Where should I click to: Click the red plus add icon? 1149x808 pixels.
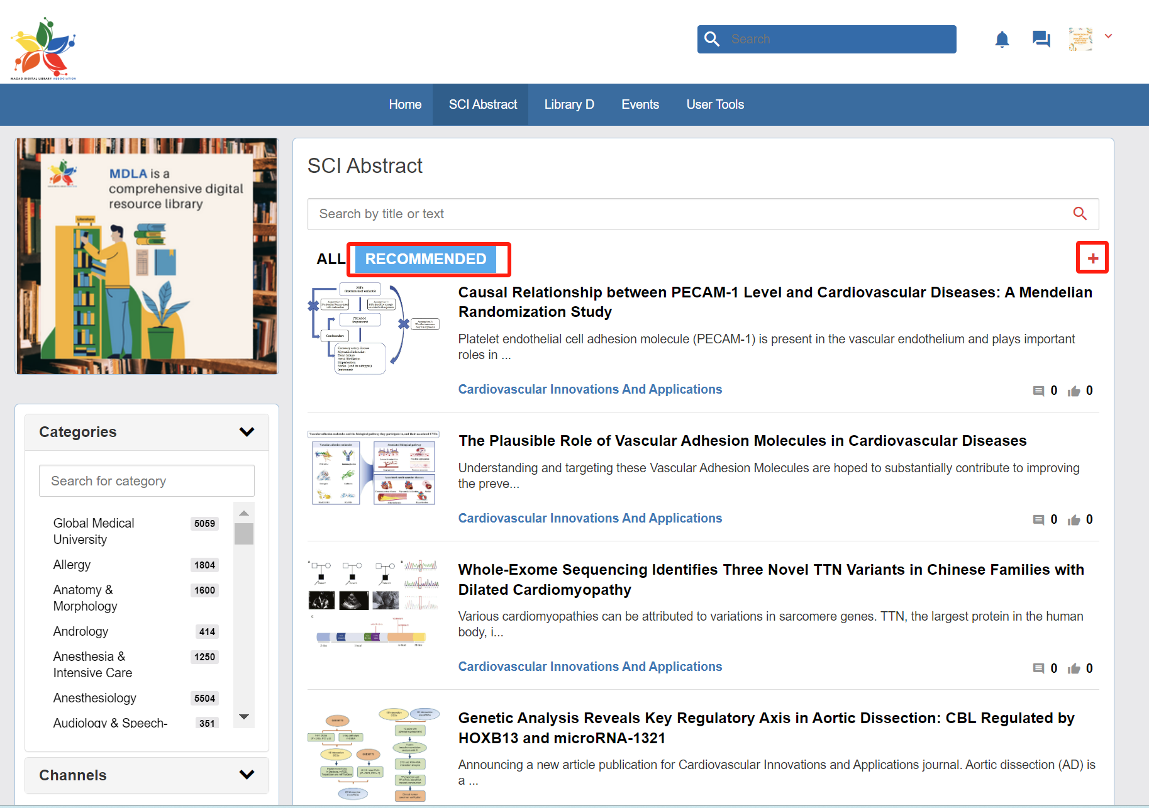[1092, 258]
